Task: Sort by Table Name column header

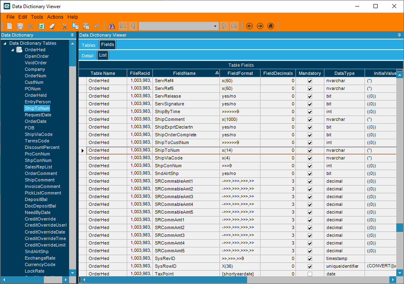Action: (103, 73)
